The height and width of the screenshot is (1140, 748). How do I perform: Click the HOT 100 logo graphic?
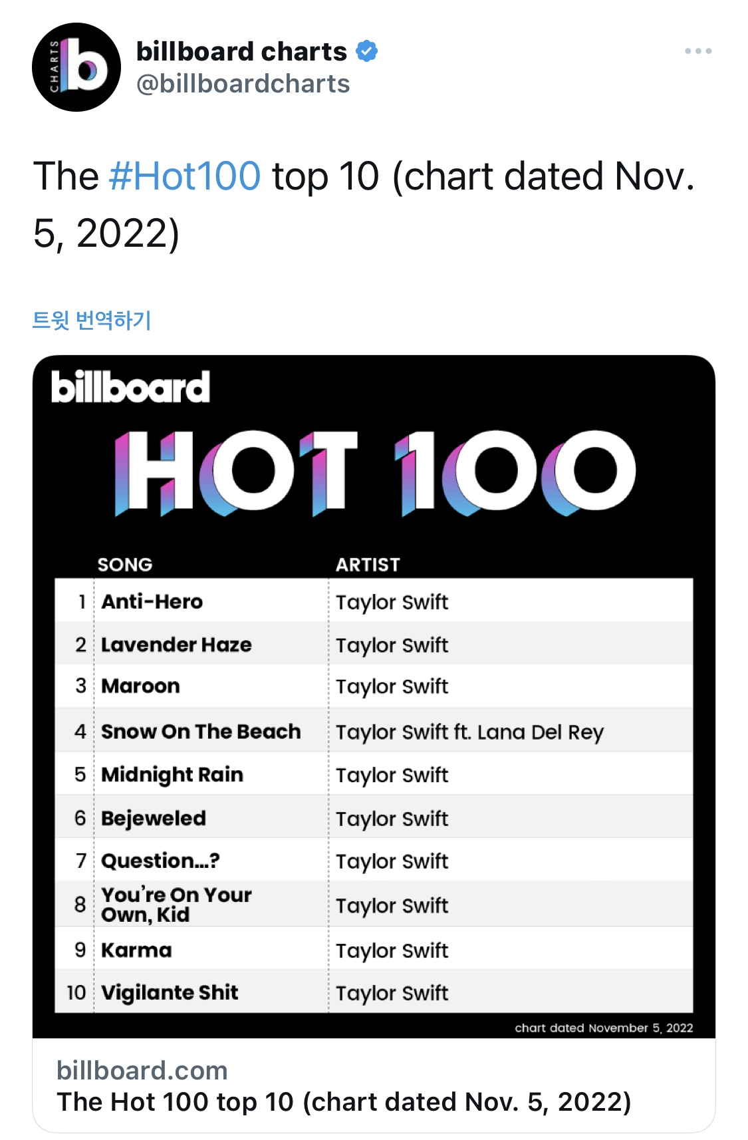point(374,472)
